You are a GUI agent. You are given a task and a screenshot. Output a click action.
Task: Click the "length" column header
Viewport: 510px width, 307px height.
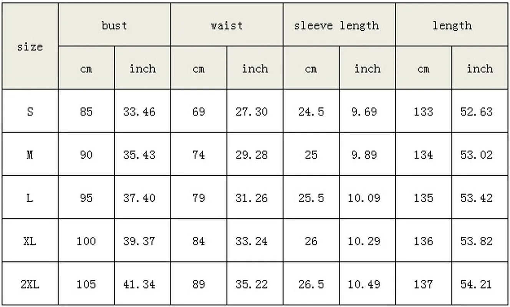pos(452,25)
